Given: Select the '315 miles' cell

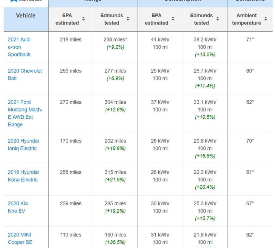Looking at the screenshot, I should click(115, 172).
